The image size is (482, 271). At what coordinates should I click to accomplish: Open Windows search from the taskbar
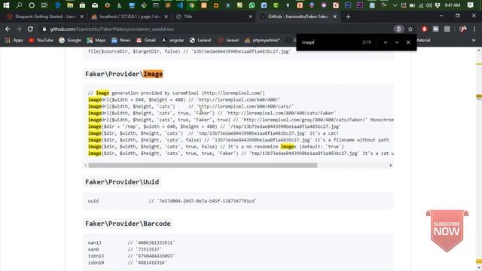pyautogui.click(x=19, y=5)
